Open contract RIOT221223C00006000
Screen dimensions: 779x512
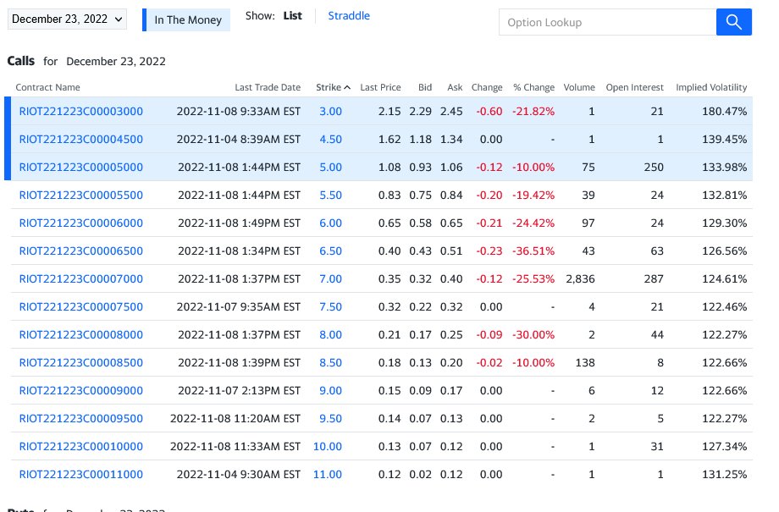(81, 223)
